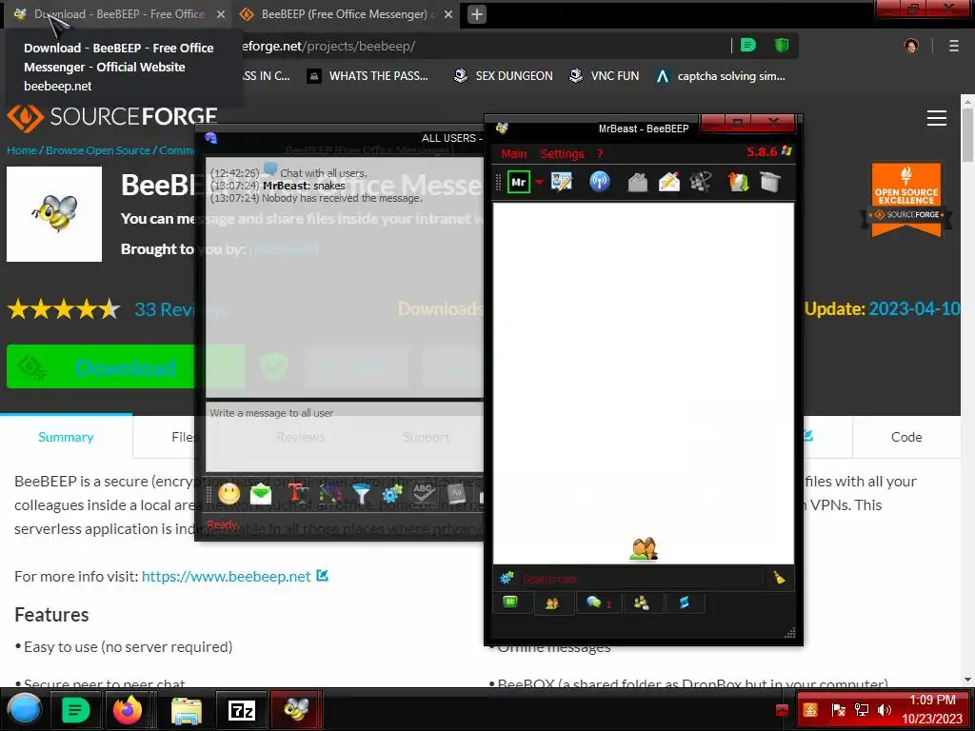Click the red T font icon in chat toolbar
The height and width of the screenshot is (731, 975).
pyautogui.click(x=298, y=494)
